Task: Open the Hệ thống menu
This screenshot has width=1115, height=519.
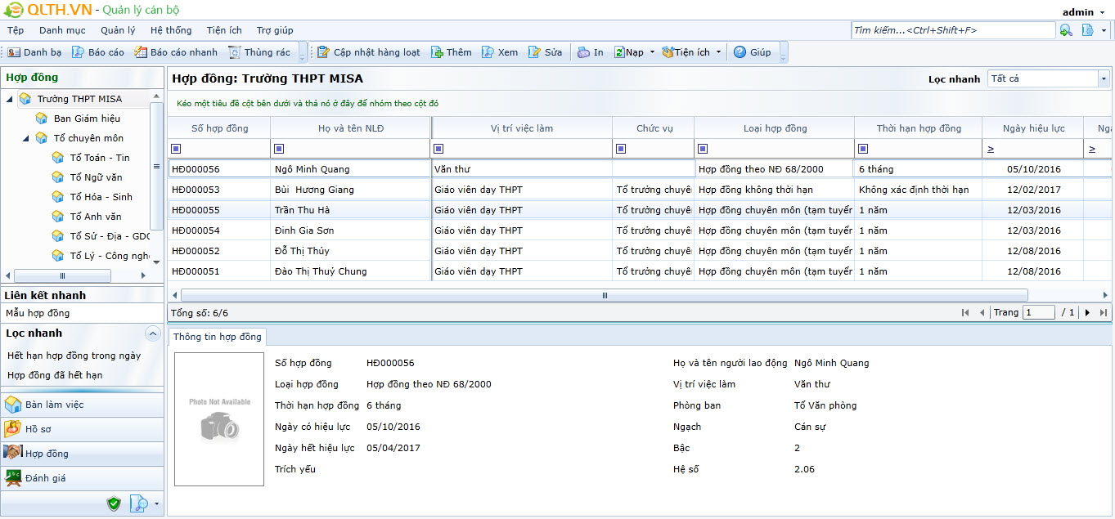Action: [x=171, y=30]
